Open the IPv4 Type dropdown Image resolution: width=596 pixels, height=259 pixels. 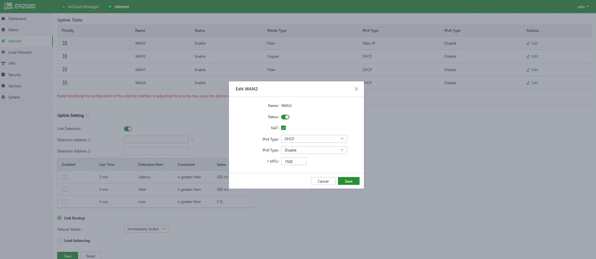(x=314, y=139)
